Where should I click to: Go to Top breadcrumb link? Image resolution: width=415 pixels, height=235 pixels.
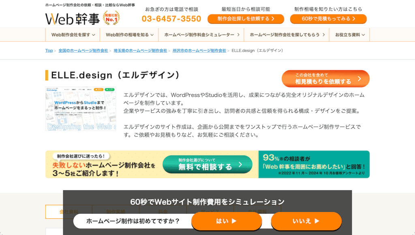[x=49, y=50]
